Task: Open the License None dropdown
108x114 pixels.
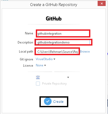Action: [41, 65]
